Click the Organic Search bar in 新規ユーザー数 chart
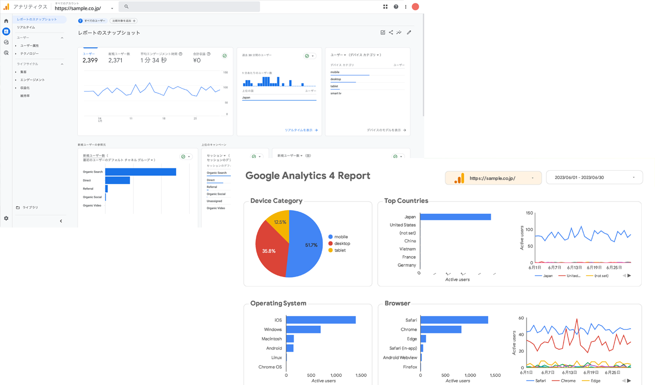 pos(141,172)
